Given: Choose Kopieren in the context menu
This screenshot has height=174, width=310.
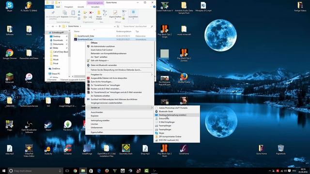Looking at the screenshot, I should coord(120,116).
